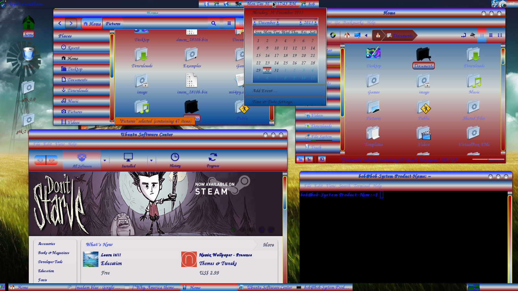
Task: Go forward in the front Home file manager
Action: (x=71, y=23)
